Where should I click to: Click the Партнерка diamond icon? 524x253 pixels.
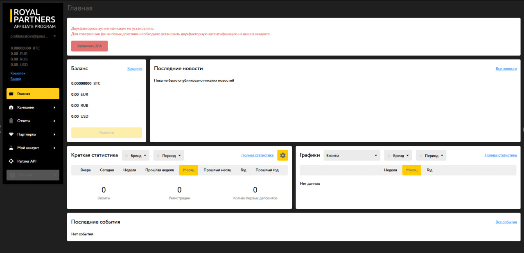tap(11, 134)
